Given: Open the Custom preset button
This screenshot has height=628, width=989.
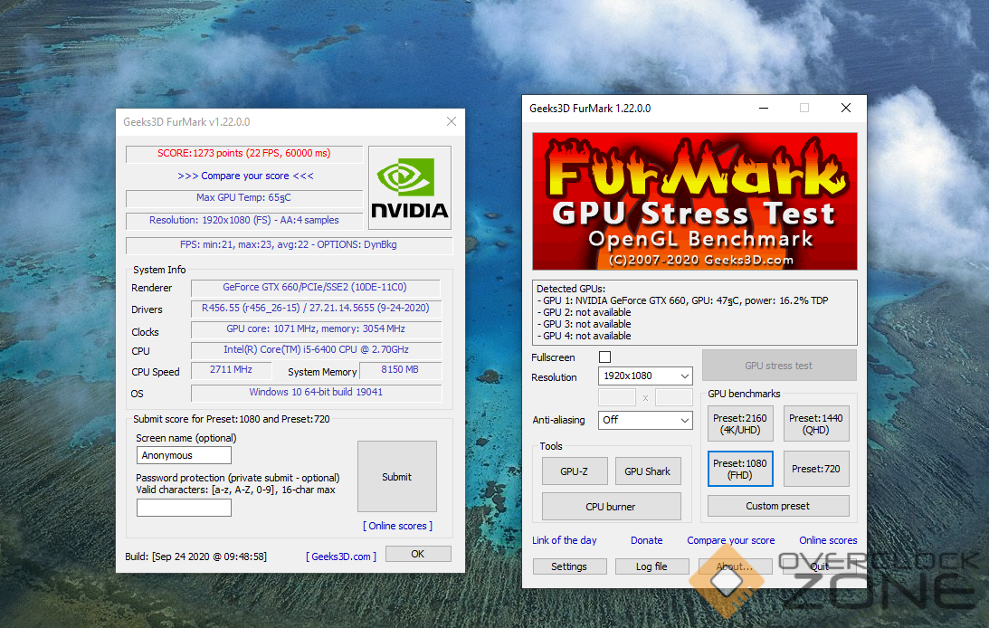Looking at the screenshot, I should point(777,506).
